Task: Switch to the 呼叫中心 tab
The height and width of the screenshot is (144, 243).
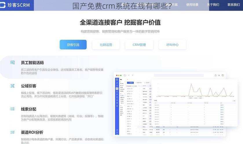Action: coord(172,45)
